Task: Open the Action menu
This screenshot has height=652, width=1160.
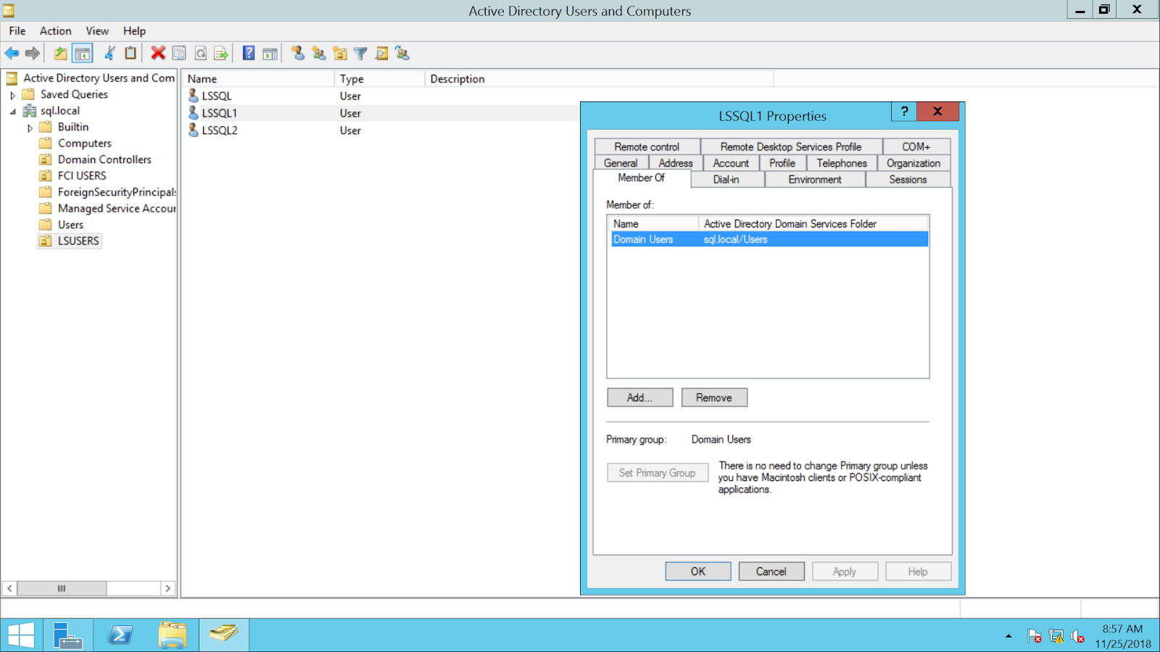Action: [55, 30]
